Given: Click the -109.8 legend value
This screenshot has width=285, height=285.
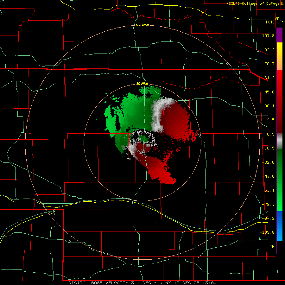Looking at the screenshot, I should [267, 232].
